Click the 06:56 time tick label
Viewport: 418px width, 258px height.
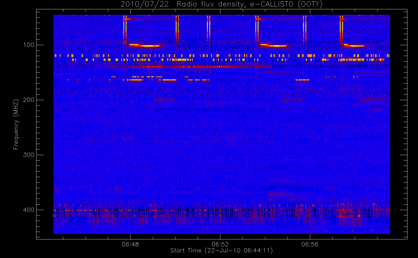[x=310, y=244]
